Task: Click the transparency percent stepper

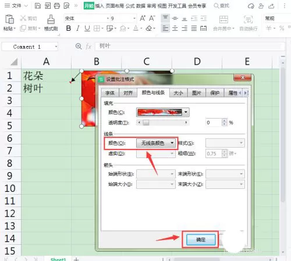Action: tap(224, 123)
